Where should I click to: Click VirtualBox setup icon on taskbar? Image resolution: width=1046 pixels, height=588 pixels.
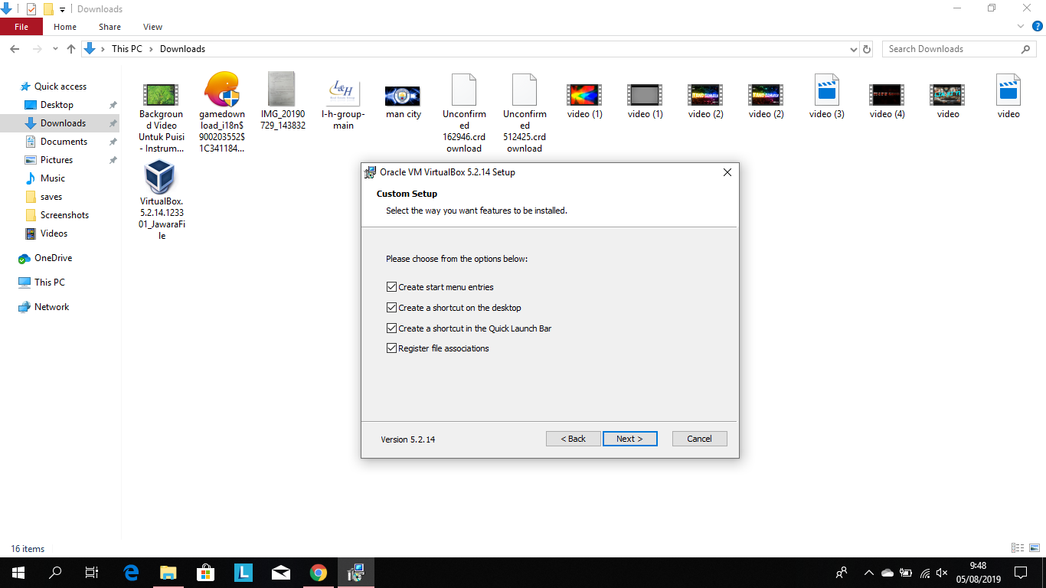pos(356,573)
